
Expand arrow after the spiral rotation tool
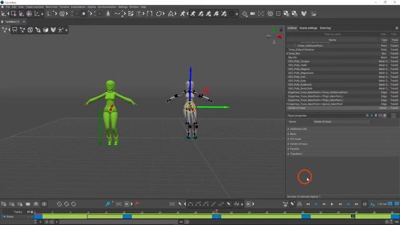pyautogui.click(x=67, y=14)
